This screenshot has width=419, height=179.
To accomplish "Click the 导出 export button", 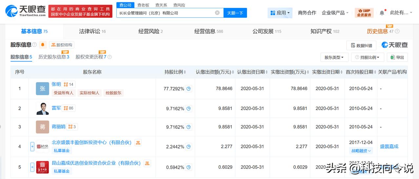I will click(397, 57).
